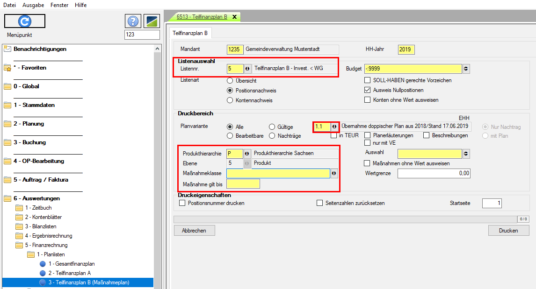Image resolution: width=536 pixels, height=289 pixels.
Task: Uncheck Ausweis Nullpositionen
Action: click(368, 90)
